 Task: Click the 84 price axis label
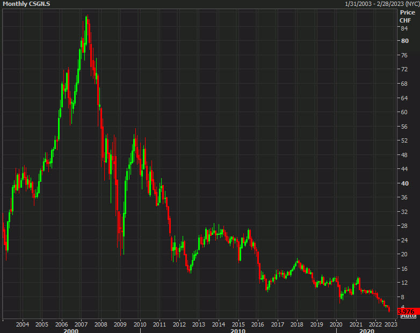click(x=404, y=28)
